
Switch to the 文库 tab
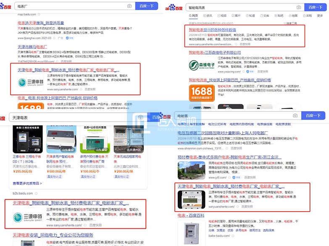(265, 16)
